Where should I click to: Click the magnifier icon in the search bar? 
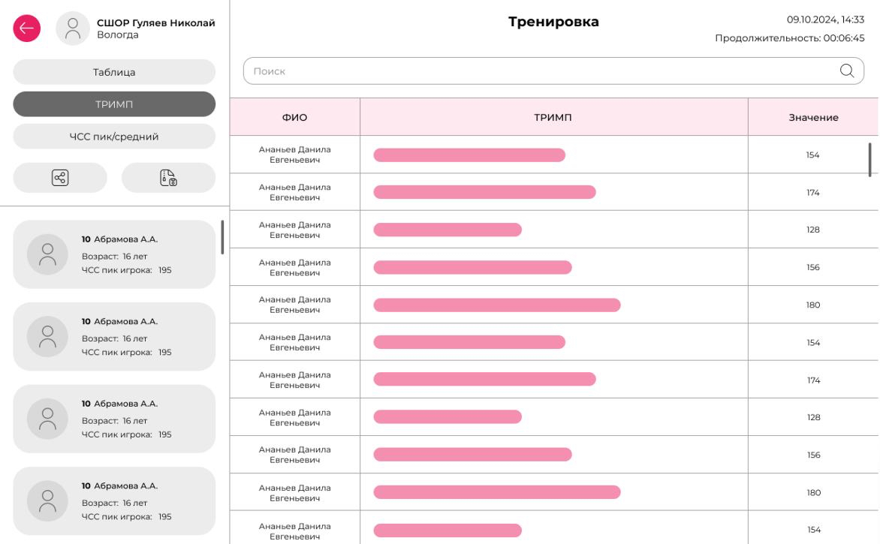pos(846,71)
